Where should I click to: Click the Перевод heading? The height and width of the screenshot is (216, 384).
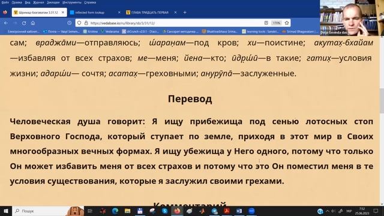[x=190, y=99]
